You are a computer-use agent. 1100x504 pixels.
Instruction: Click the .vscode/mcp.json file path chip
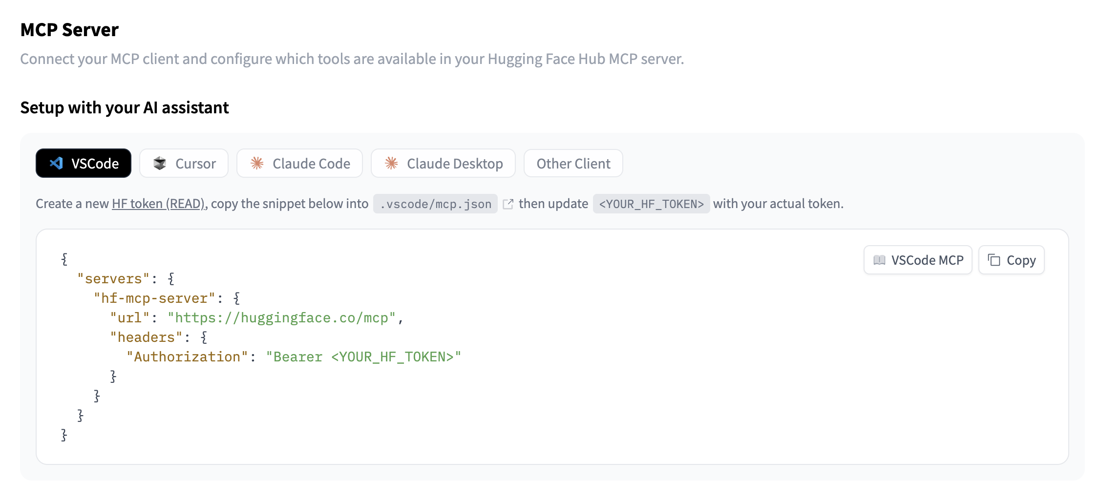(435, 204)
